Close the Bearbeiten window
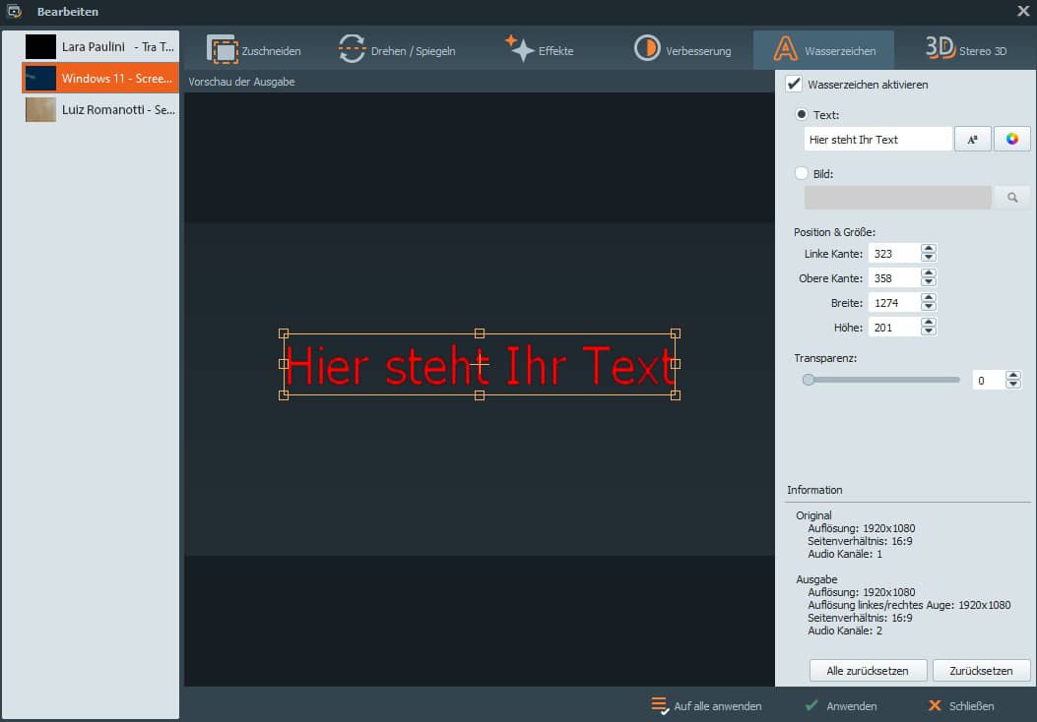The height and width of the screenshot is (722, 1037). pyautogui.click(x=1022, y=11)
